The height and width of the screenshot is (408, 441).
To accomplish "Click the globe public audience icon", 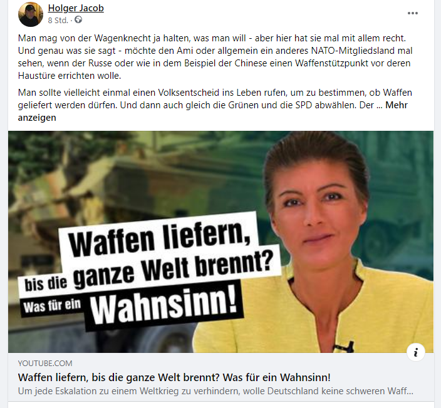I will (x=78, y=19).
